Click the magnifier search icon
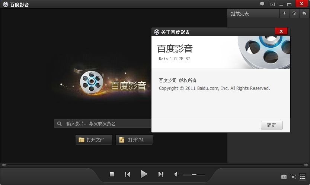The height and width of the screenshot is (185, 310). (59, 124)
